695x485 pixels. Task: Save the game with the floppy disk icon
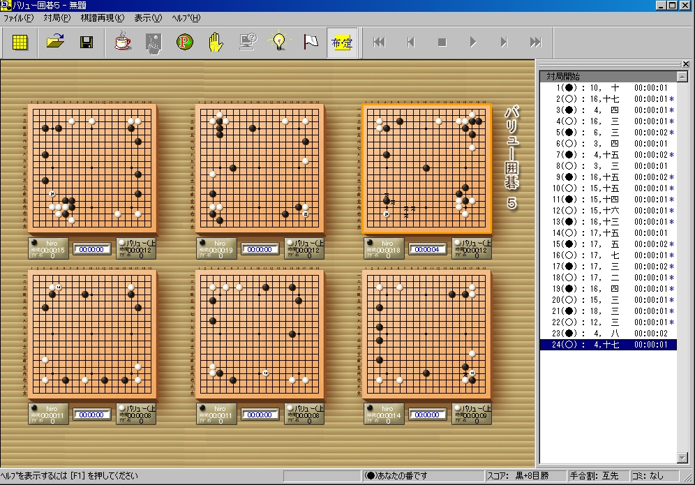tap(87, 43)
